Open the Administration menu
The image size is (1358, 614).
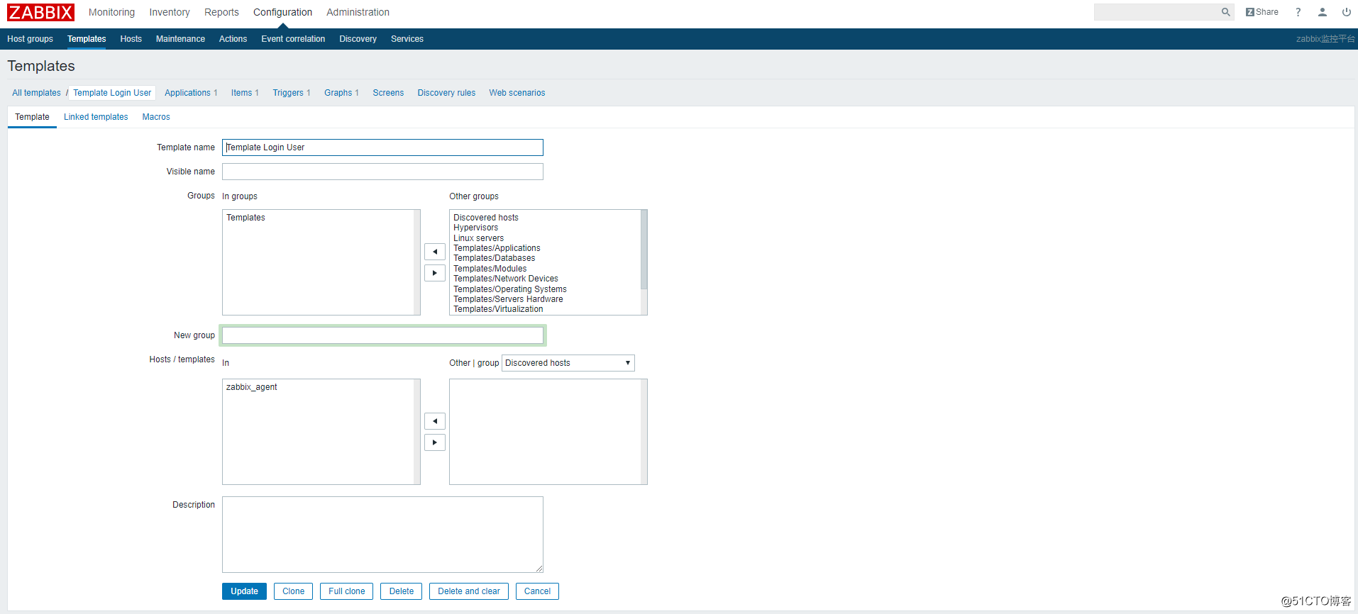[358, 12]
